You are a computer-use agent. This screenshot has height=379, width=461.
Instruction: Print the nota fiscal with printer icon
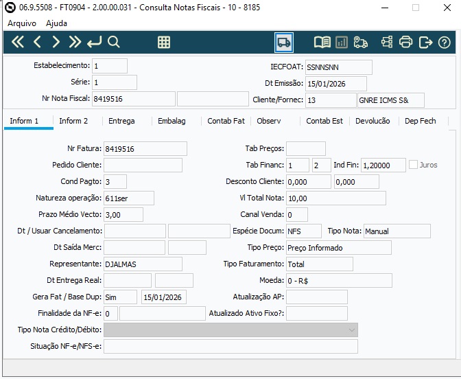point(405,42)
